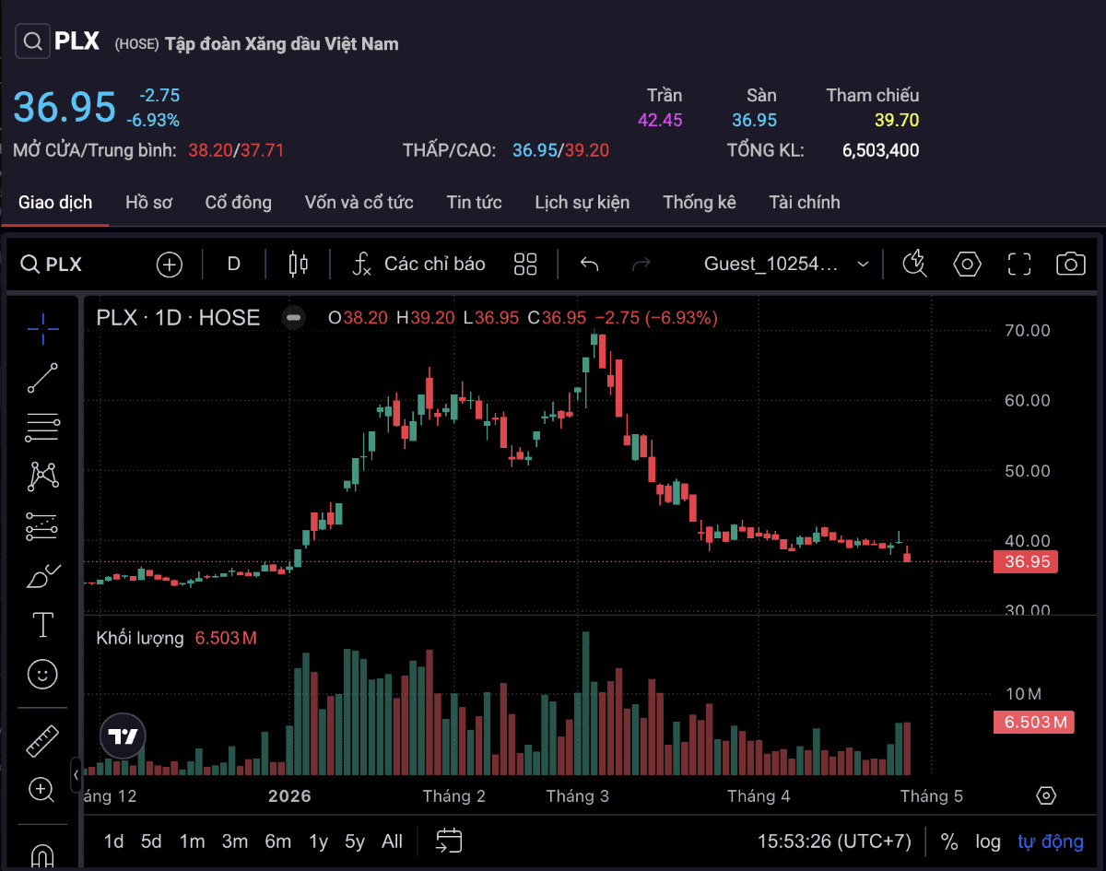Select the crosshair cursor tool
1106x871 pixels.
coord(42,329)
